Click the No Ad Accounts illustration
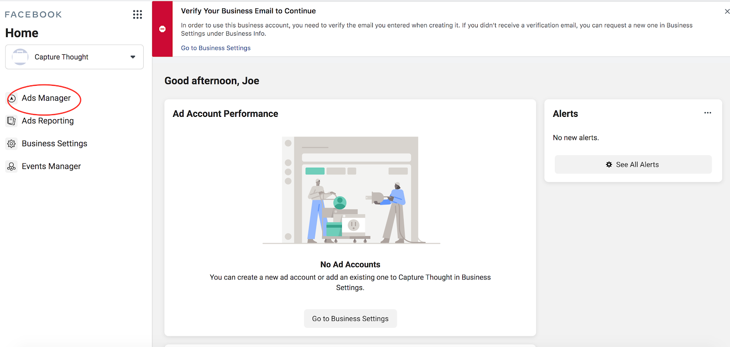 pyautogui.click(x=351, y=190)
